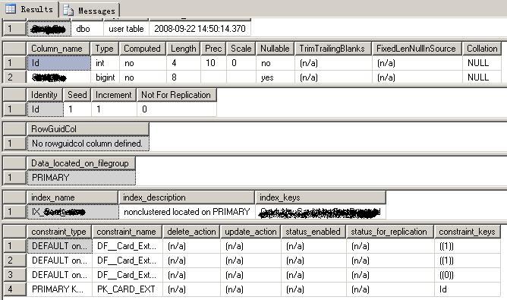This screenshot has height=300, width=507.
Task: Click the Computed column header
Action: [142, 49]
